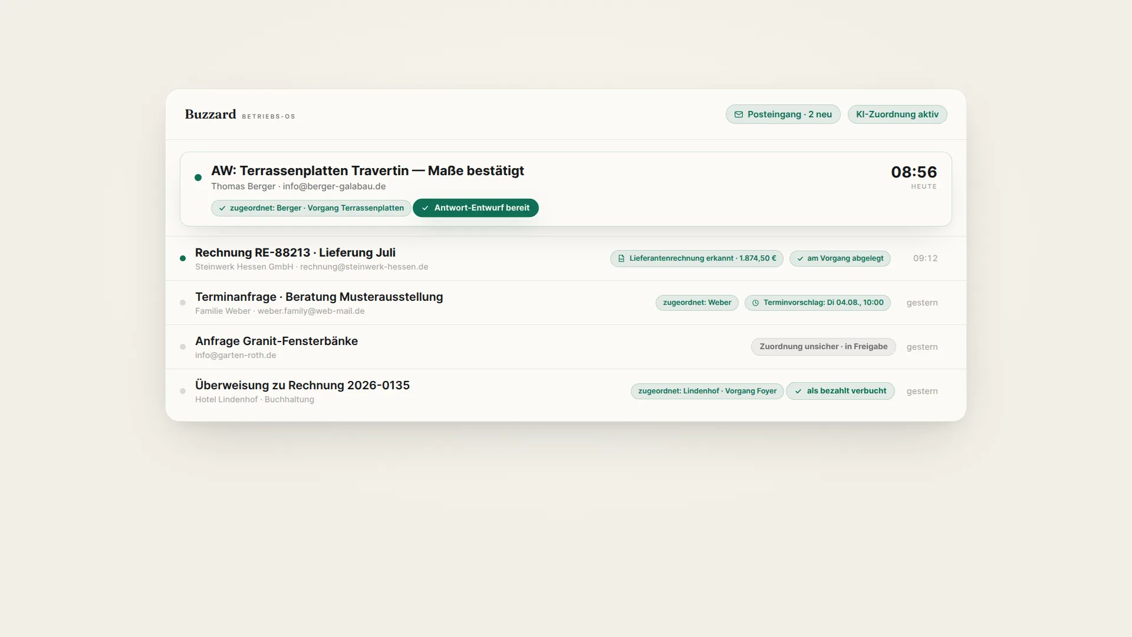Click gestern in the Terminanfrage row
The image size is (1132, 637).
[x=922, y=303]
